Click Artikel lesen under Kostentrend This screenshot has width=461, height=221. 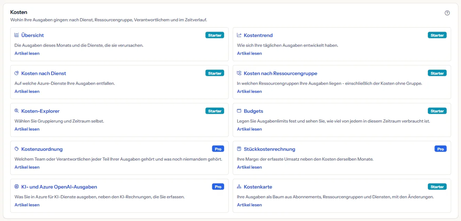(249, 53)
